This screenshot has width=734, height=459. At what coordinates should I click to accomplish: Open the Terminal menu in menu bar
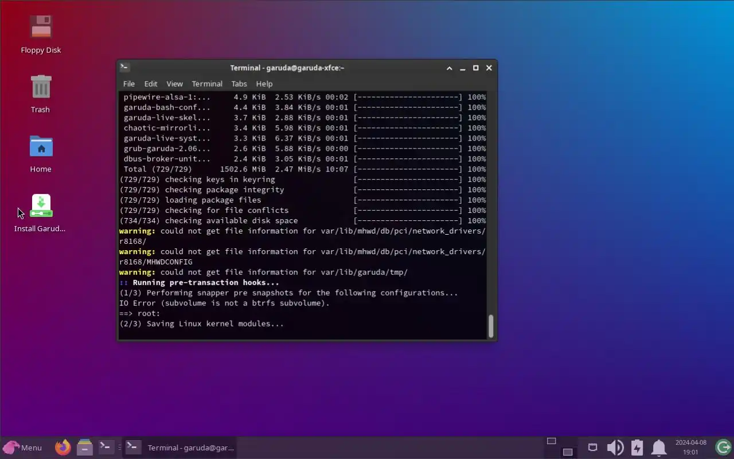207,84
